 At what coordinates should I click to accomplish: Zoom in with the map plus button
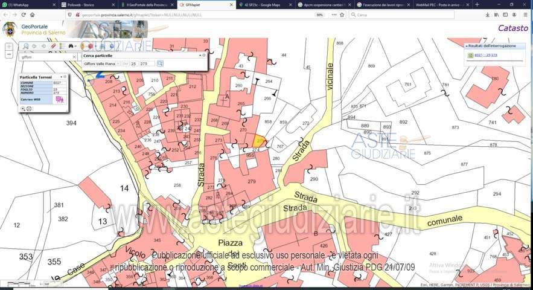pos(9,47)
